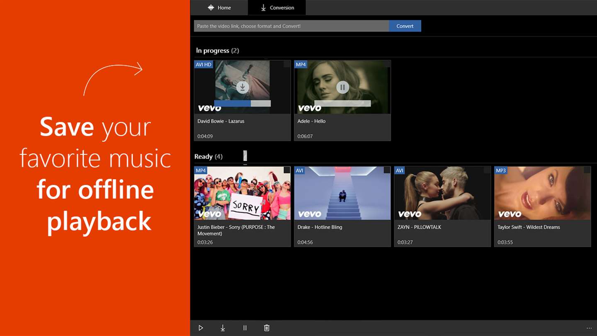Click the 0:03:27 duration text
The width and height of the screenshot is (597, 336).
(x=405, y=242)
